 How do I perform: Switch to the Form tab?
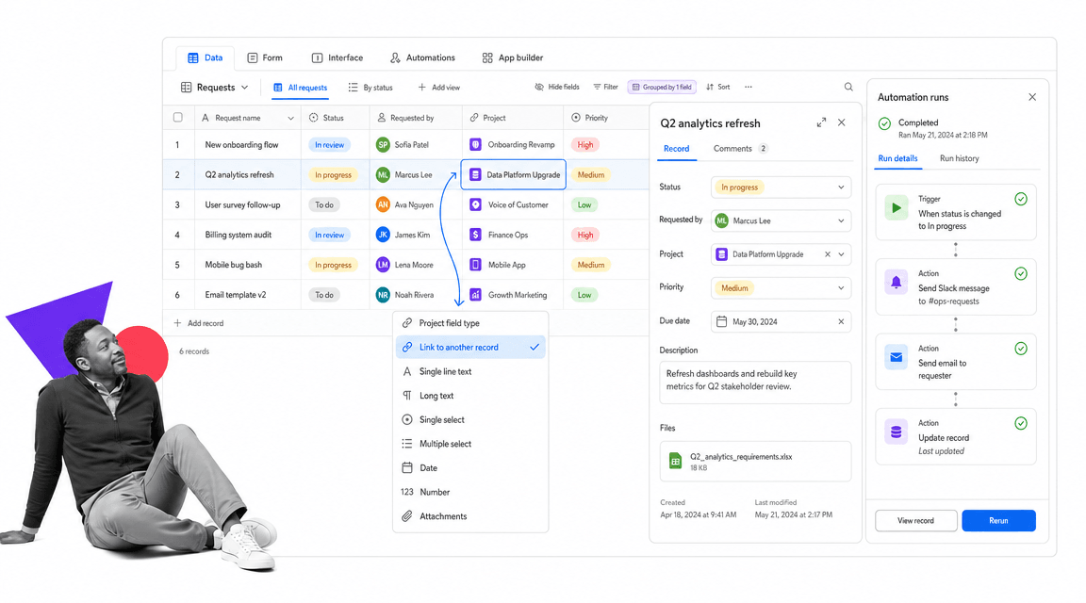point(265,58)
